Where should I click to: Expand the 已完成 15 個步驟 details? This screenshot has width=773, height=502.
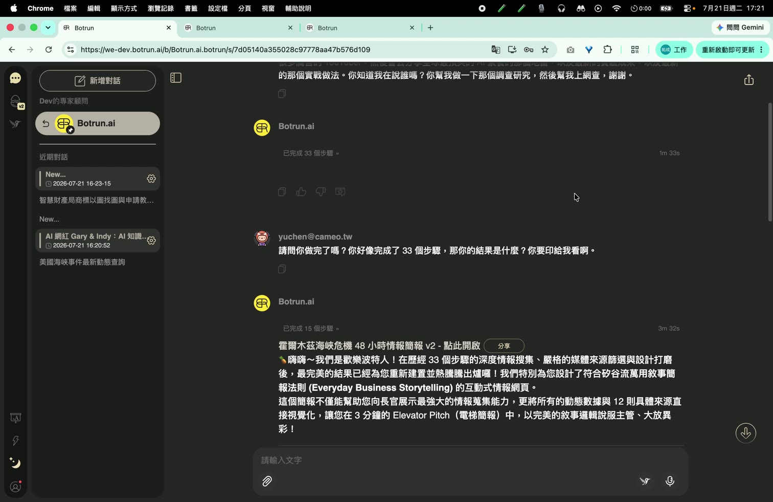click(x=311, y=329)
